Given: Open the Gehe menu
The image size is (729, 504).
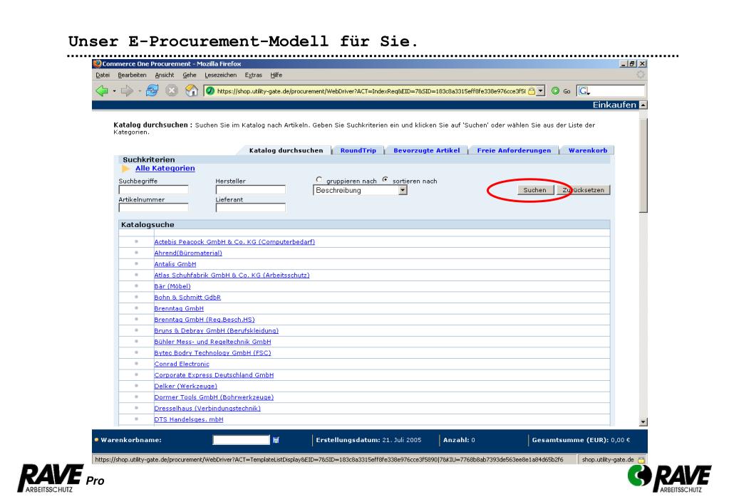Looking at the screenshot, I should pyautogui.click(x=190, y=75).
